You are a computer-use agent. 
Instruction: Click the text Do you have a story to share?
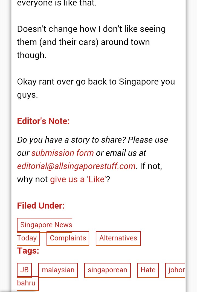click(71, 140)
